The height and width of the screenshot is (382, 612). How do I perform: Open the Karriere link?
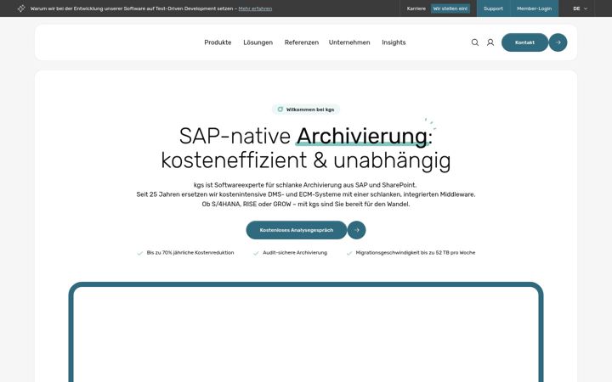tap(416, 8)
